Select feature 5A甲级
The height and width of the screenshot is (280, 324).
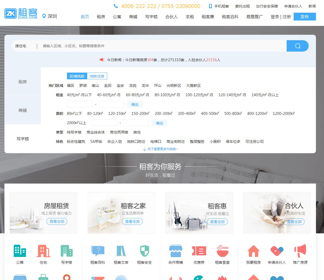tap(96, 142)
